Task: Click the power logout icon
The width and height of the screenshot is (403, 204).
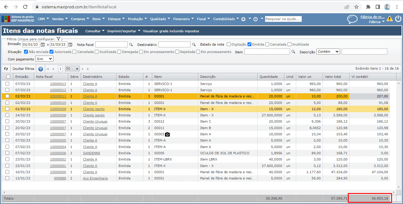Action: [398, 19]
